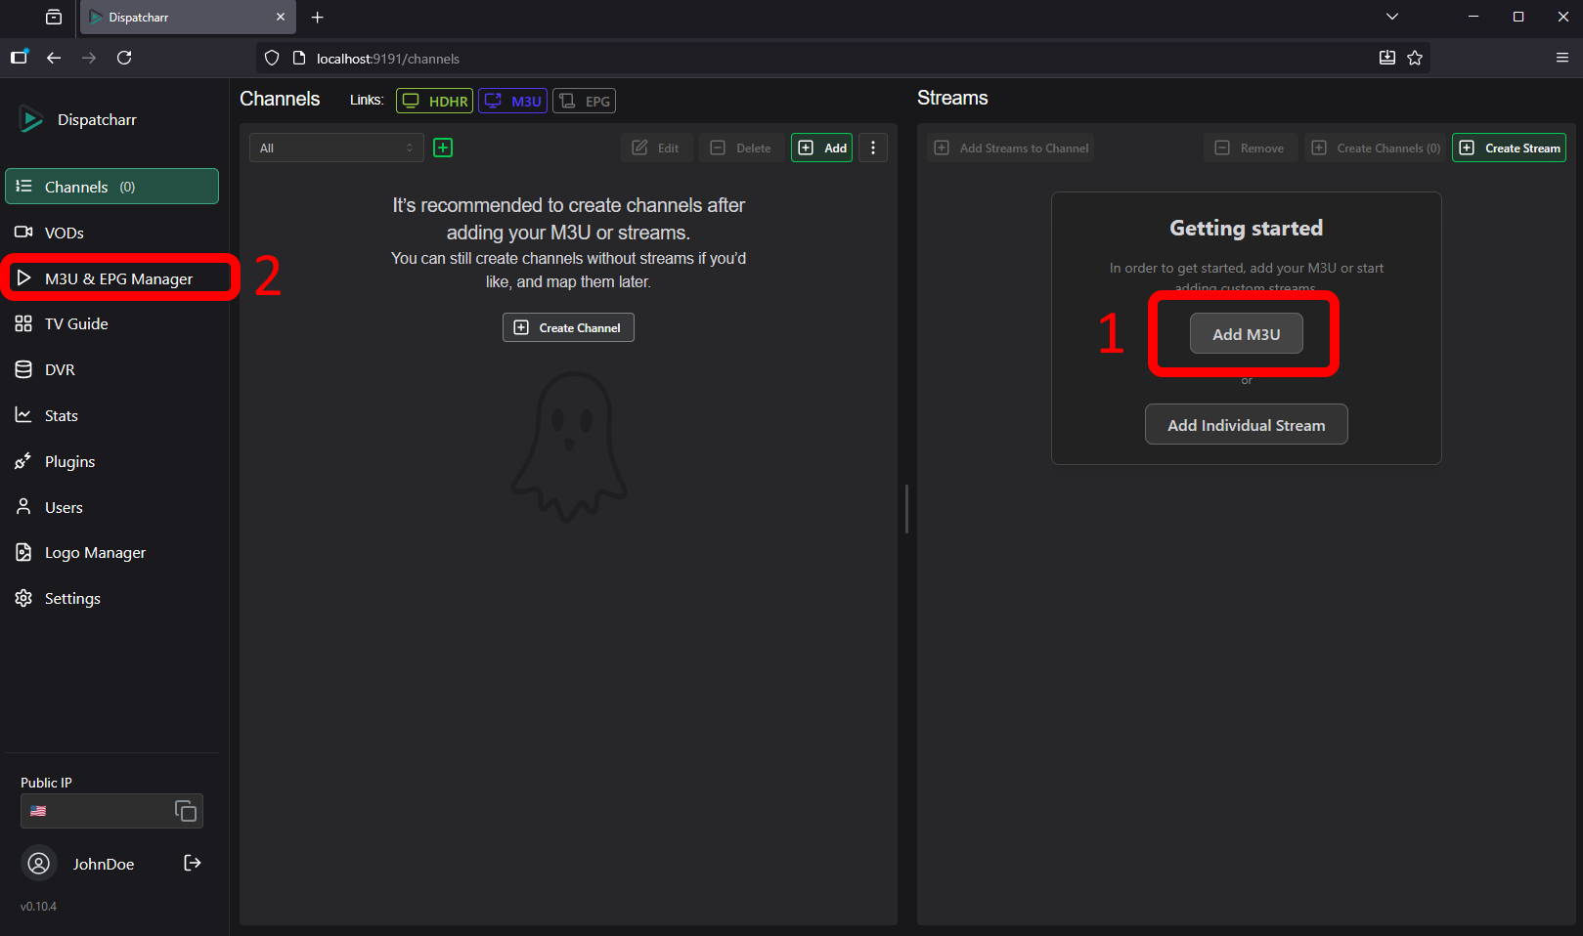Click the Add M3U button
This screenshot has height=936, width=1583.
click(x=1246, y=334)
